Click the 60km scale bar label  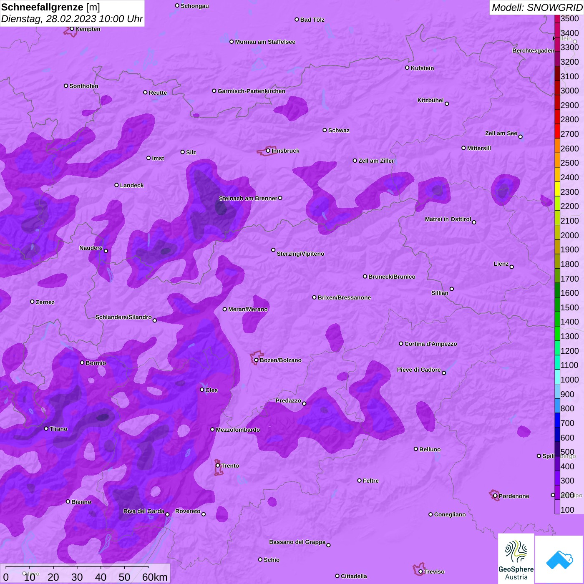(155, 577)
